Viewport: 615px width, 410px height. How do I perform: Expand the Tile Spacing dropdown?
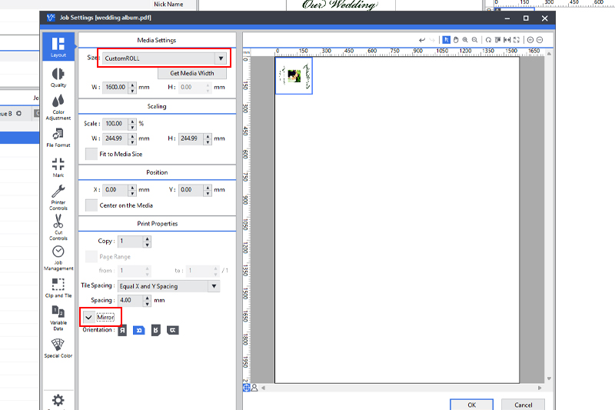click(214, 286)
